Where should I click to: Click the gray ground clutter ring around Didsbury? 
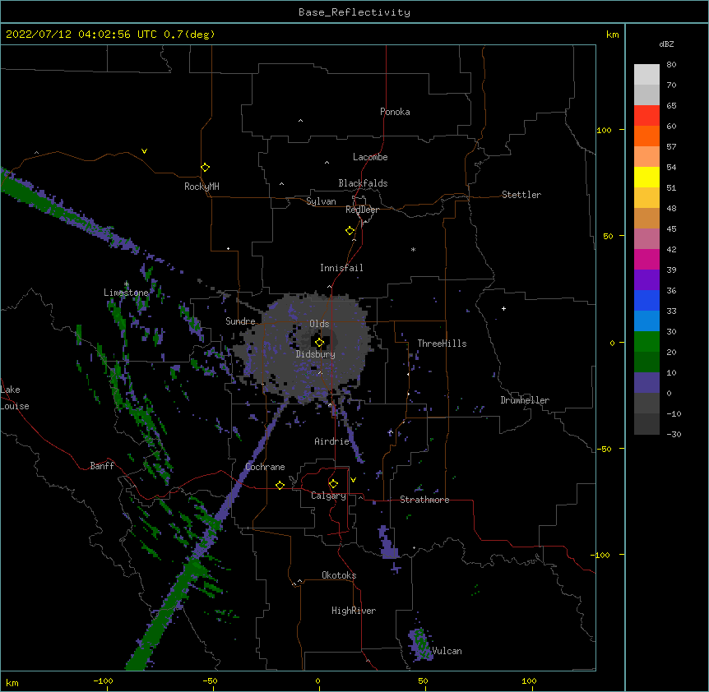point(306,348)
